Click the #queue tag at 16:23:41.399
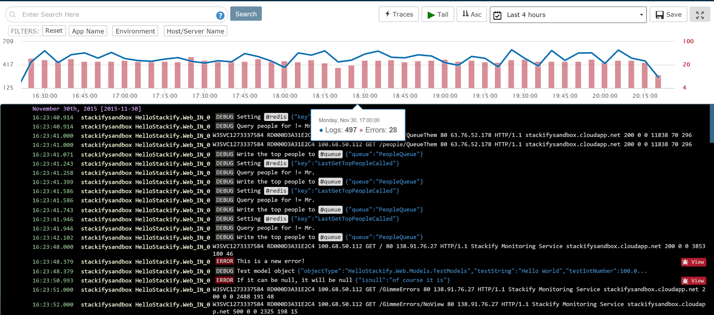714x315 pixels. (331, 182)
